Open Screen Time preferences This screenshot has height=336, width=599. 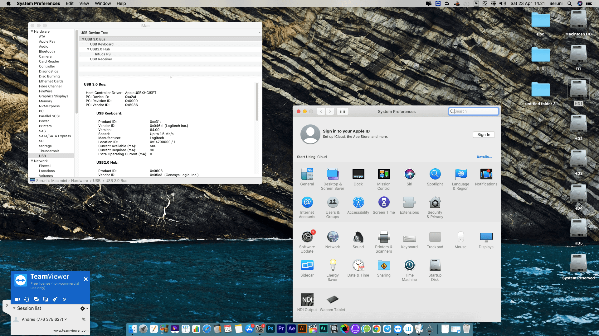pos(384,206)
